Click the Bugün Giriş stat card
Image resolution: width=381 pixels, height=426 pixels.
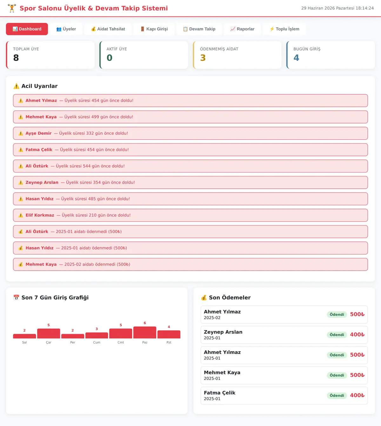[331, 55]
